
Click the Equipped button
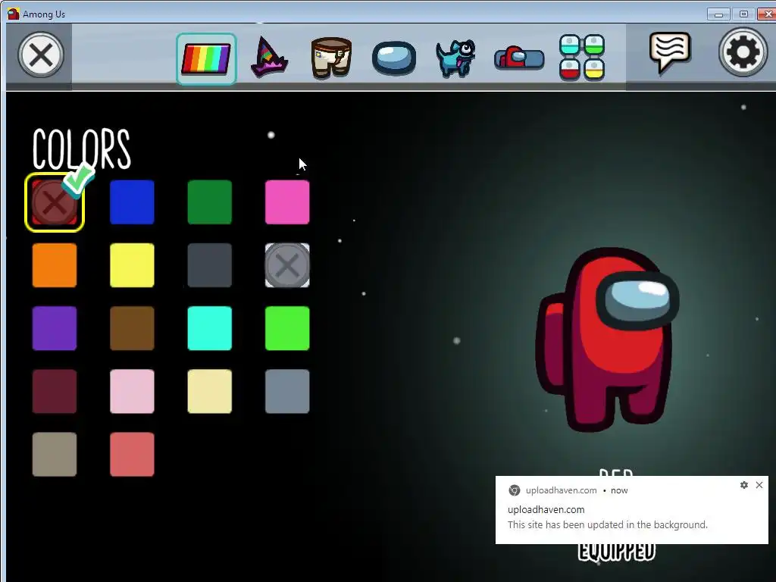pyautogui.click(x=617, y=552)
